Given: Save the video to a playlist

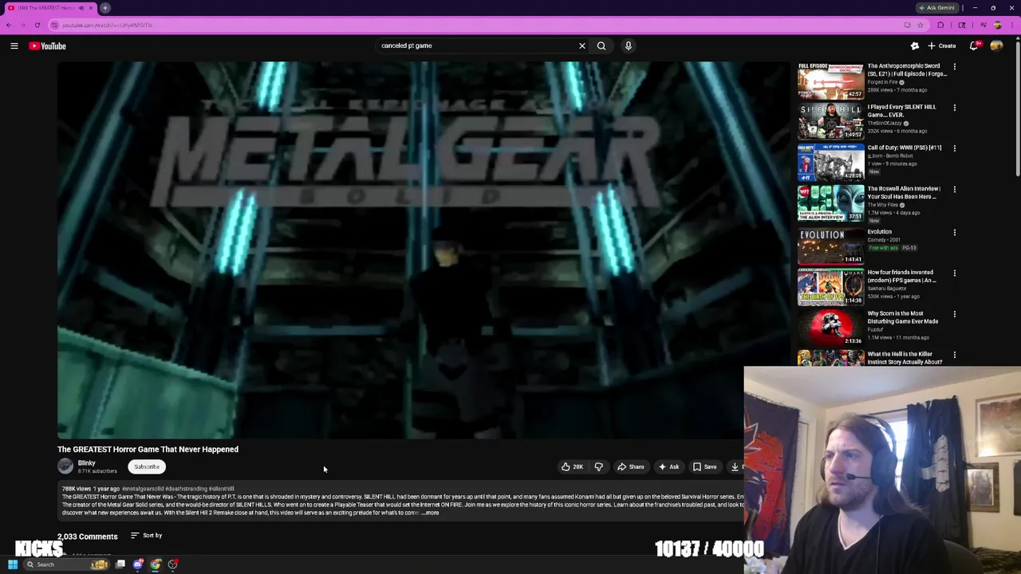Looking at the screenshot, I should [x=704, y=467].
